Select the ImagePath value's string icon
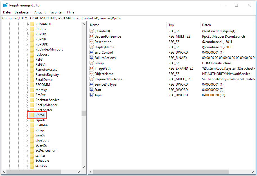257x176 pixels. click(x=91, y=68)
